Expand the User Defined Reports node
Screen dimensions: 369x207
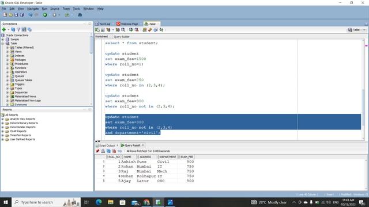(2, 139)
